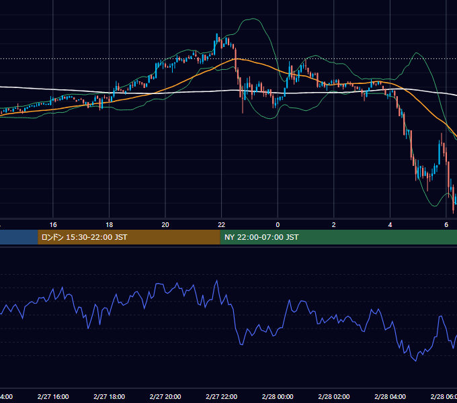Click the 2/28 04:00 label on oscillator axis
The image size is (457, 403).
390,396
